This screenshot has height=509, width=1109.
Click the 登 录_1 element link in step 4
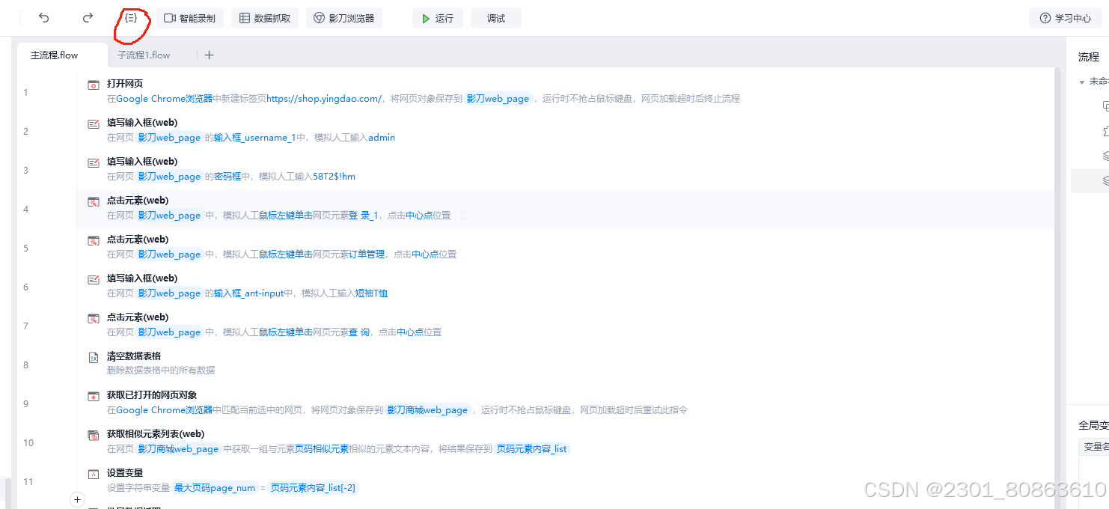(363, 215)
